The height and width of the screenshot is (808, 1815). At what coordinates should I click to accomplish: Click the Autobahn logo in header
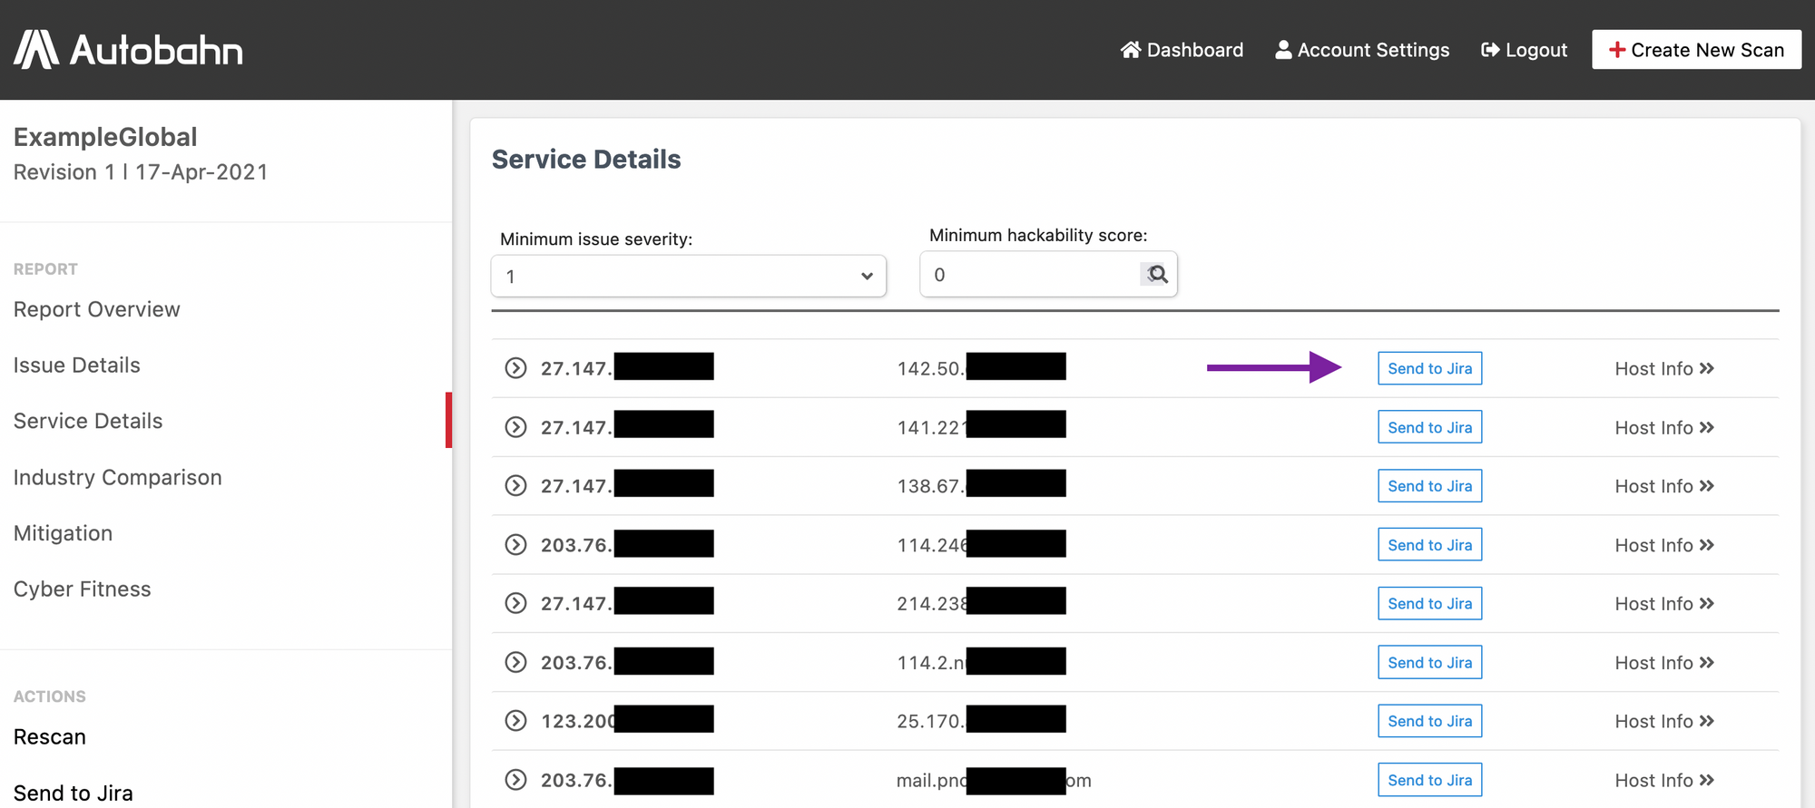128,50
